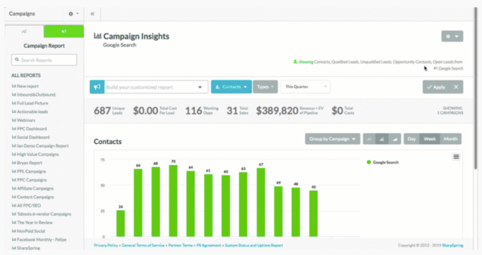The image size is (482, 255).
Task: Change the This Quarter date range
Action: [305, 87]
